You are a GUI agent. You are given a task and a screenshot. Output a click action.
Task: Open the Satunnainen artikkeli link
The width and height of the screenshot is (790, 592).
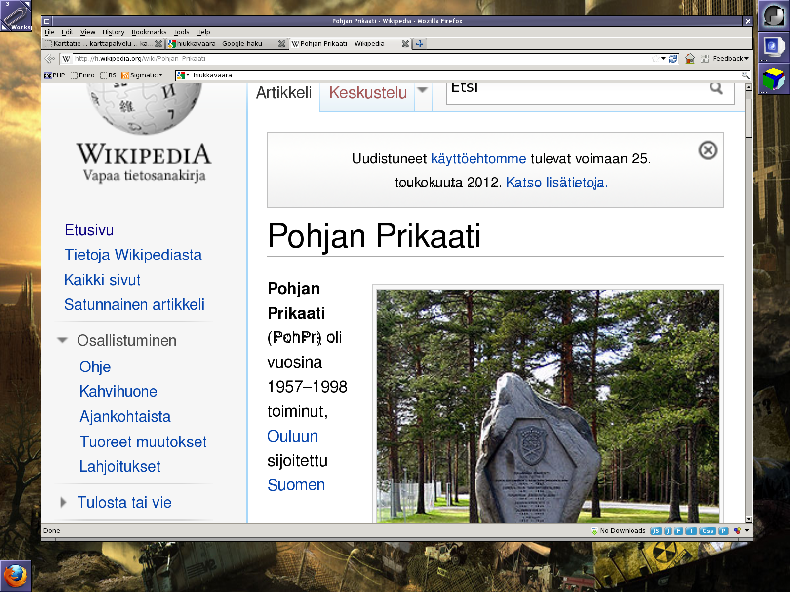[x=134, y=304]
